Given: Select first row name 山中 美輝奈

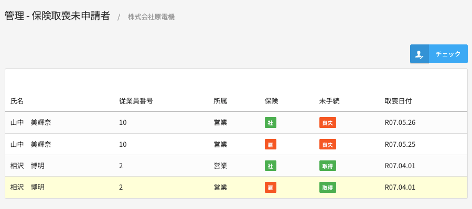Looking at the screenshot, I should point(30,123).
